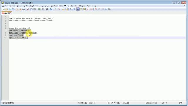
Task: Paste with the Paste toolbar icon
Action: [35, 9]
